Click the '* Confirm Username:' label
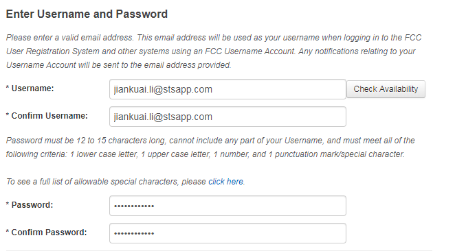The width and height of the screenshot is (455, 251). click(x=47, y=116)
